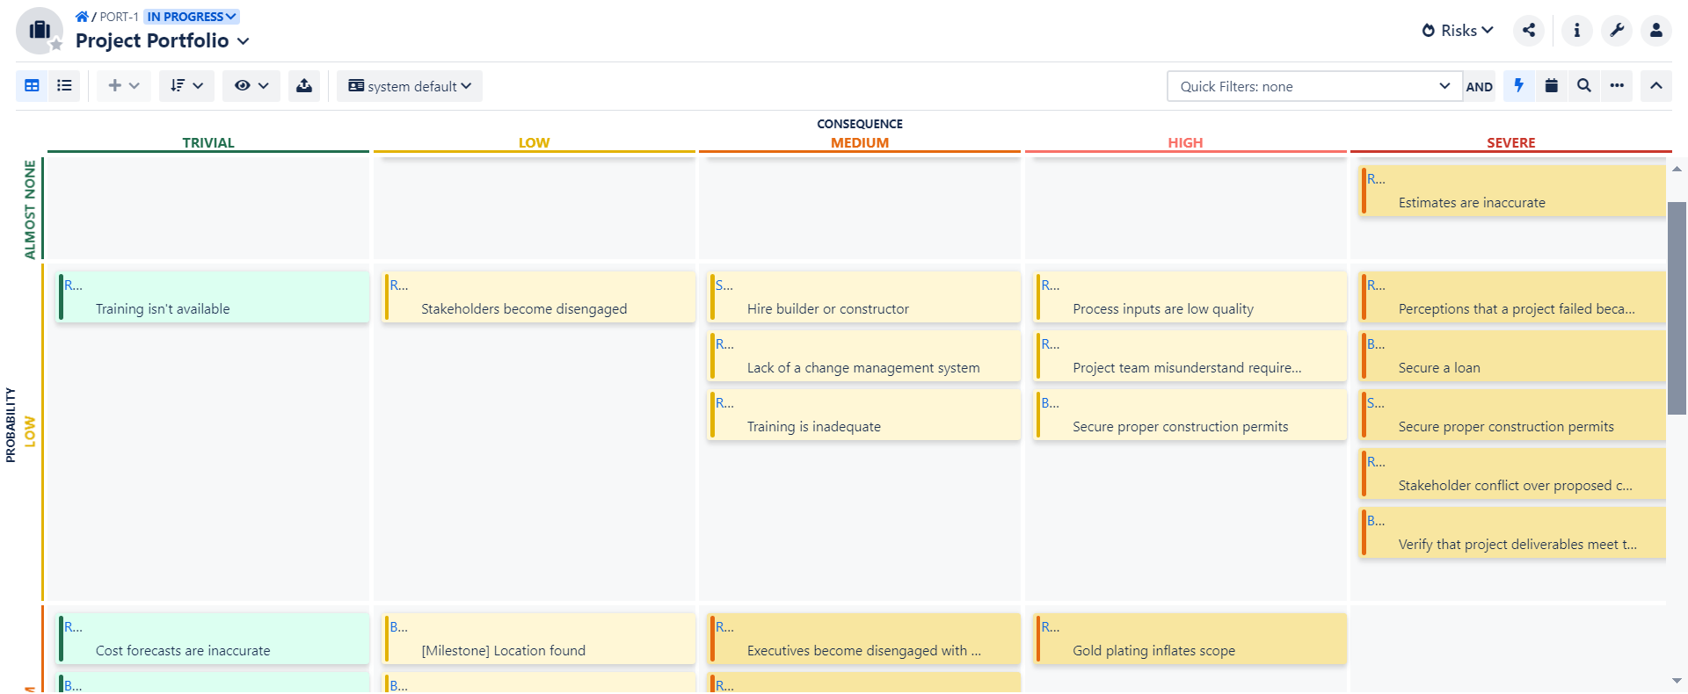This screenshot has width=1688, height=694.
Task: Expand the eye visibility options dropdown
Action: pyautogui.click(x=251, y=86)
